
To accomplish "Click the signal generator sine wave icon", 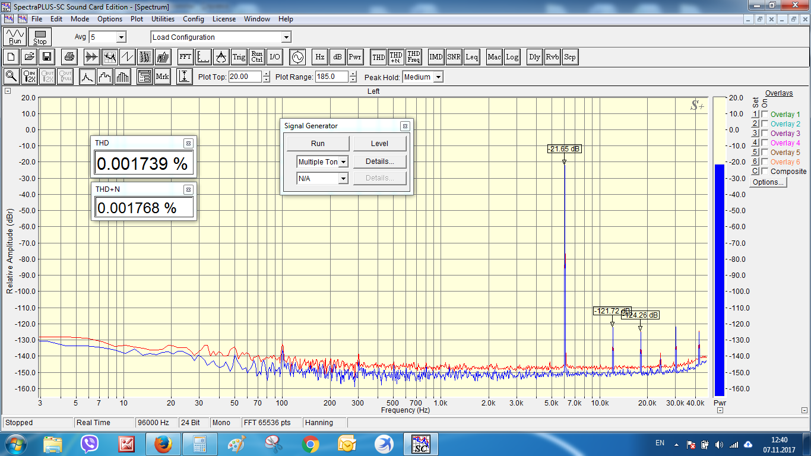I will 296,57.
